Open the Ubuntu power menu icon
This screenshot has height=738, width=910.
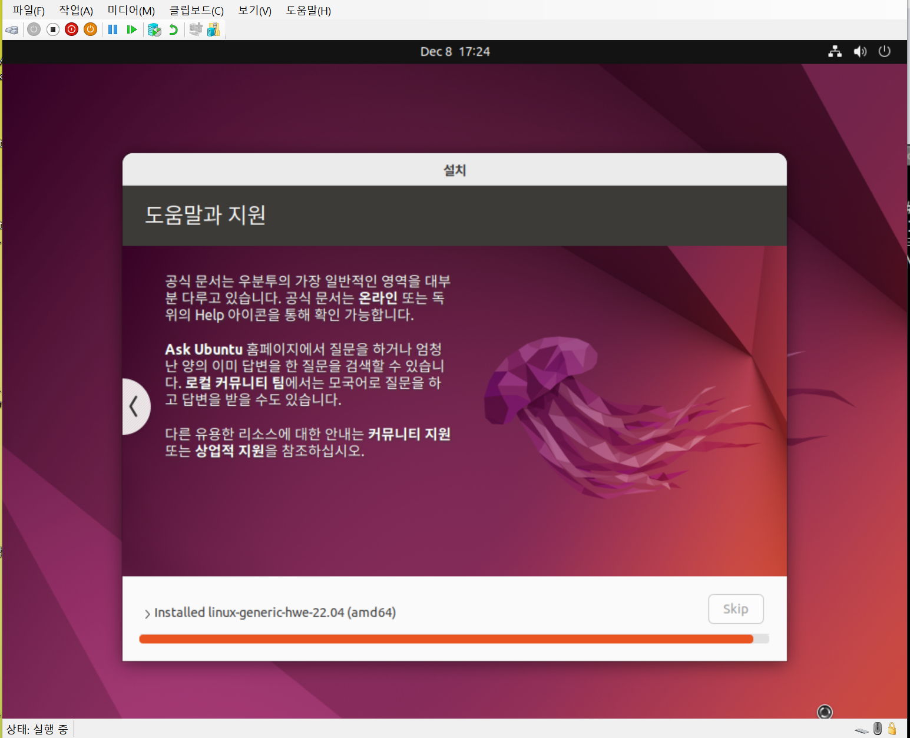[x=884, y=52]
